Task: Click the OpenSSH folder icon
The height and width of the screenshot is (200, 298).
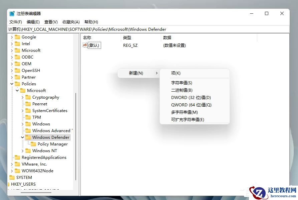Action: point(18,70)
